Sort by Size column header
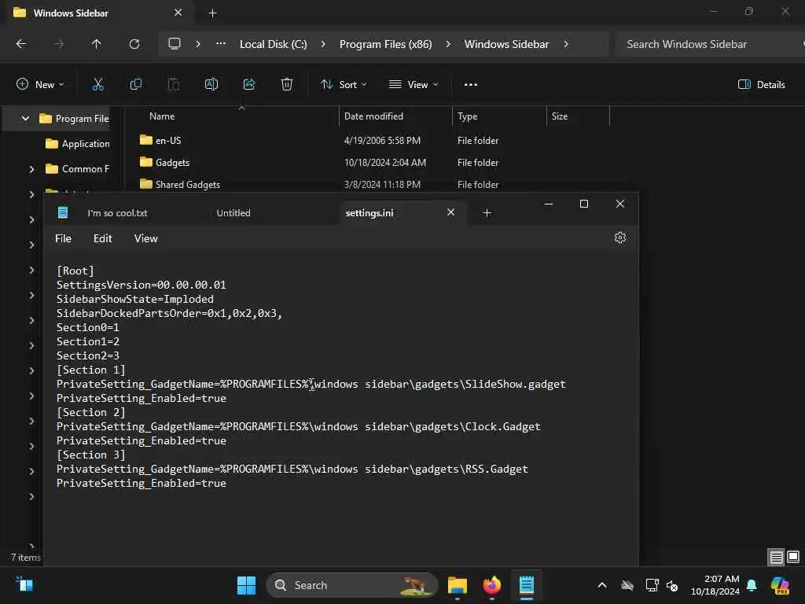The width and height of the screenshot is (805, 604). point(560,116)
